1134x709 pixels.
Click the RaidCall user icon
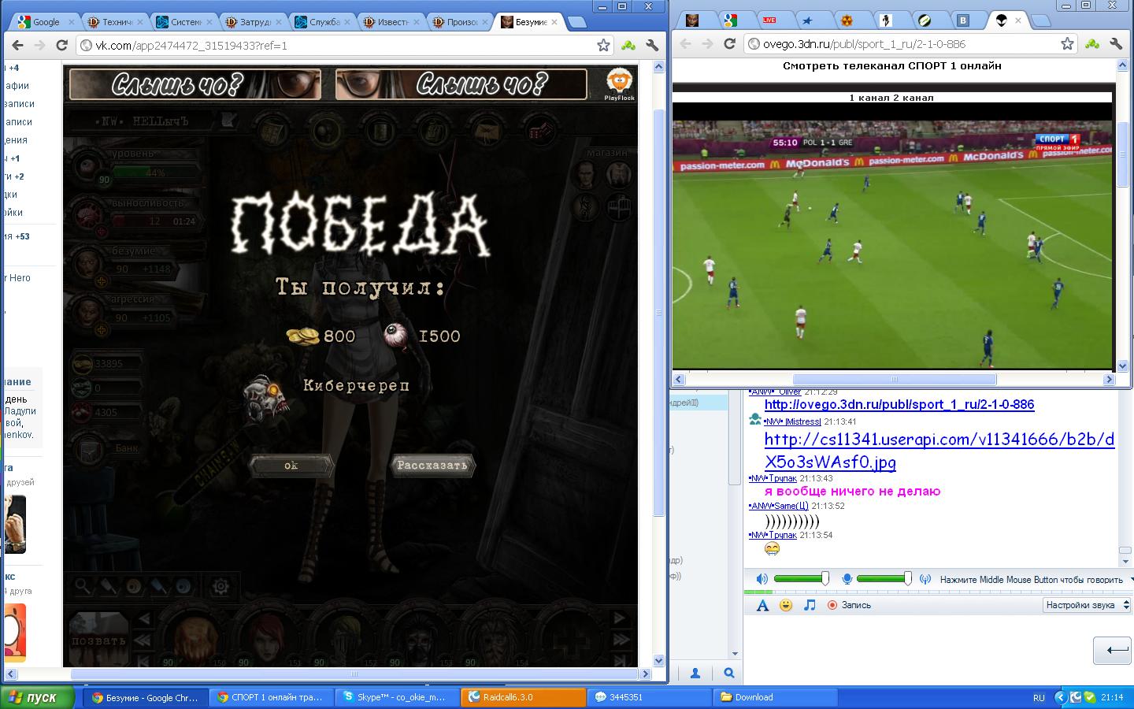(x=695, y=673)
